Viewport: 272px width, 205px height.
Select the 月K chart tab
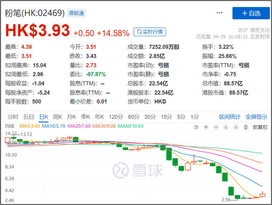tap(71, 117)
